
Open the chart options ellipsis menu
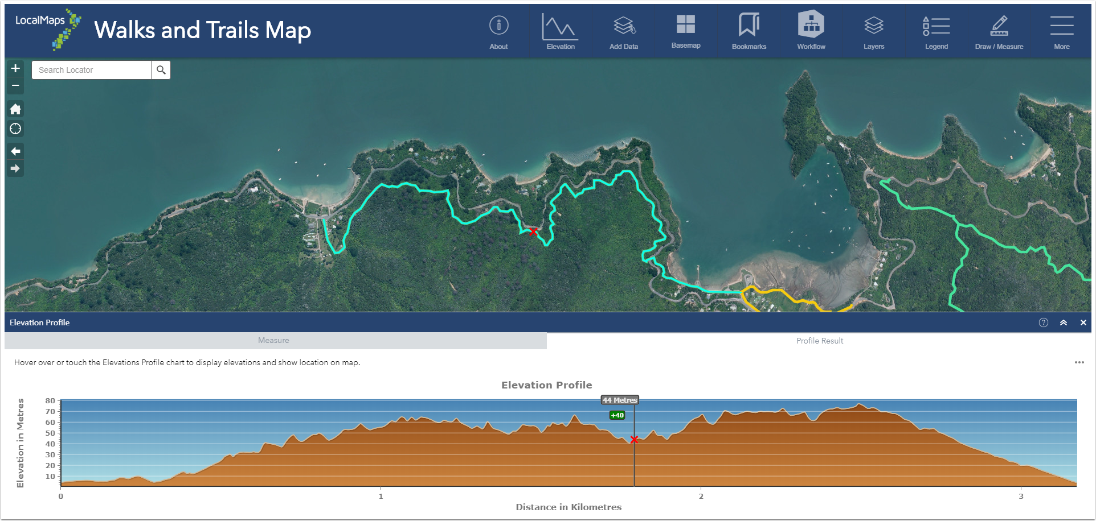click(1079, 362)
